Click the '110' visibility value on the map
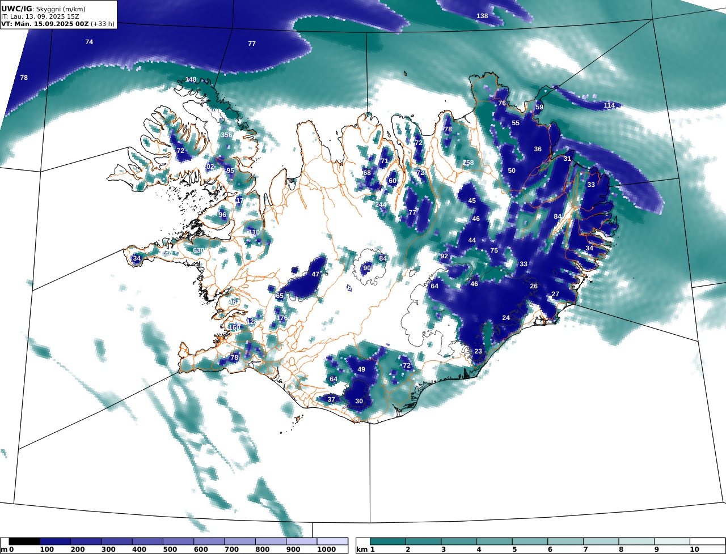 pyautogui.click(x=254, y=232)
